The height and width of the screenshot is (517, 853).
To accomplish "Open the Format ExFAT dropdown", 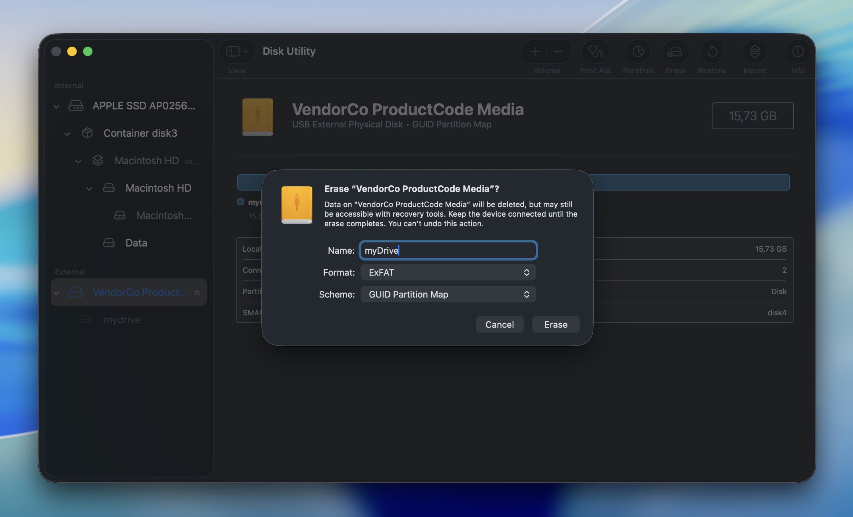I will coord(448,272).
